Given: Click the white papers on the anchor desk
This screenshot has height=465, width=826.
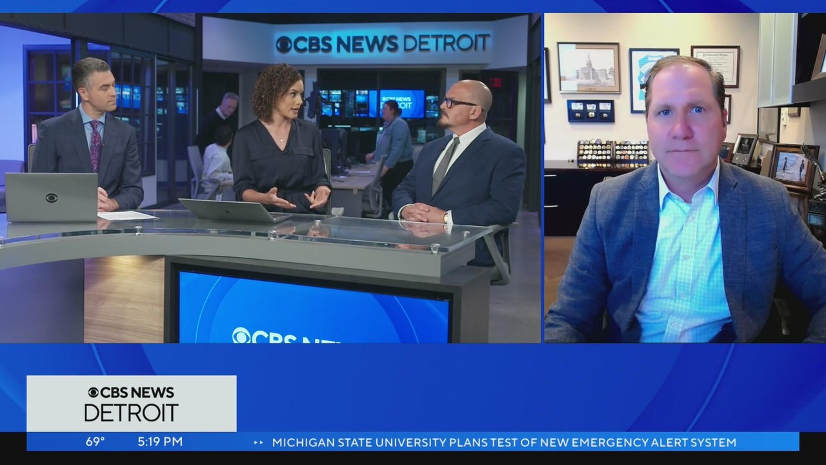Looking at the screenshot, I should (127, 216).
